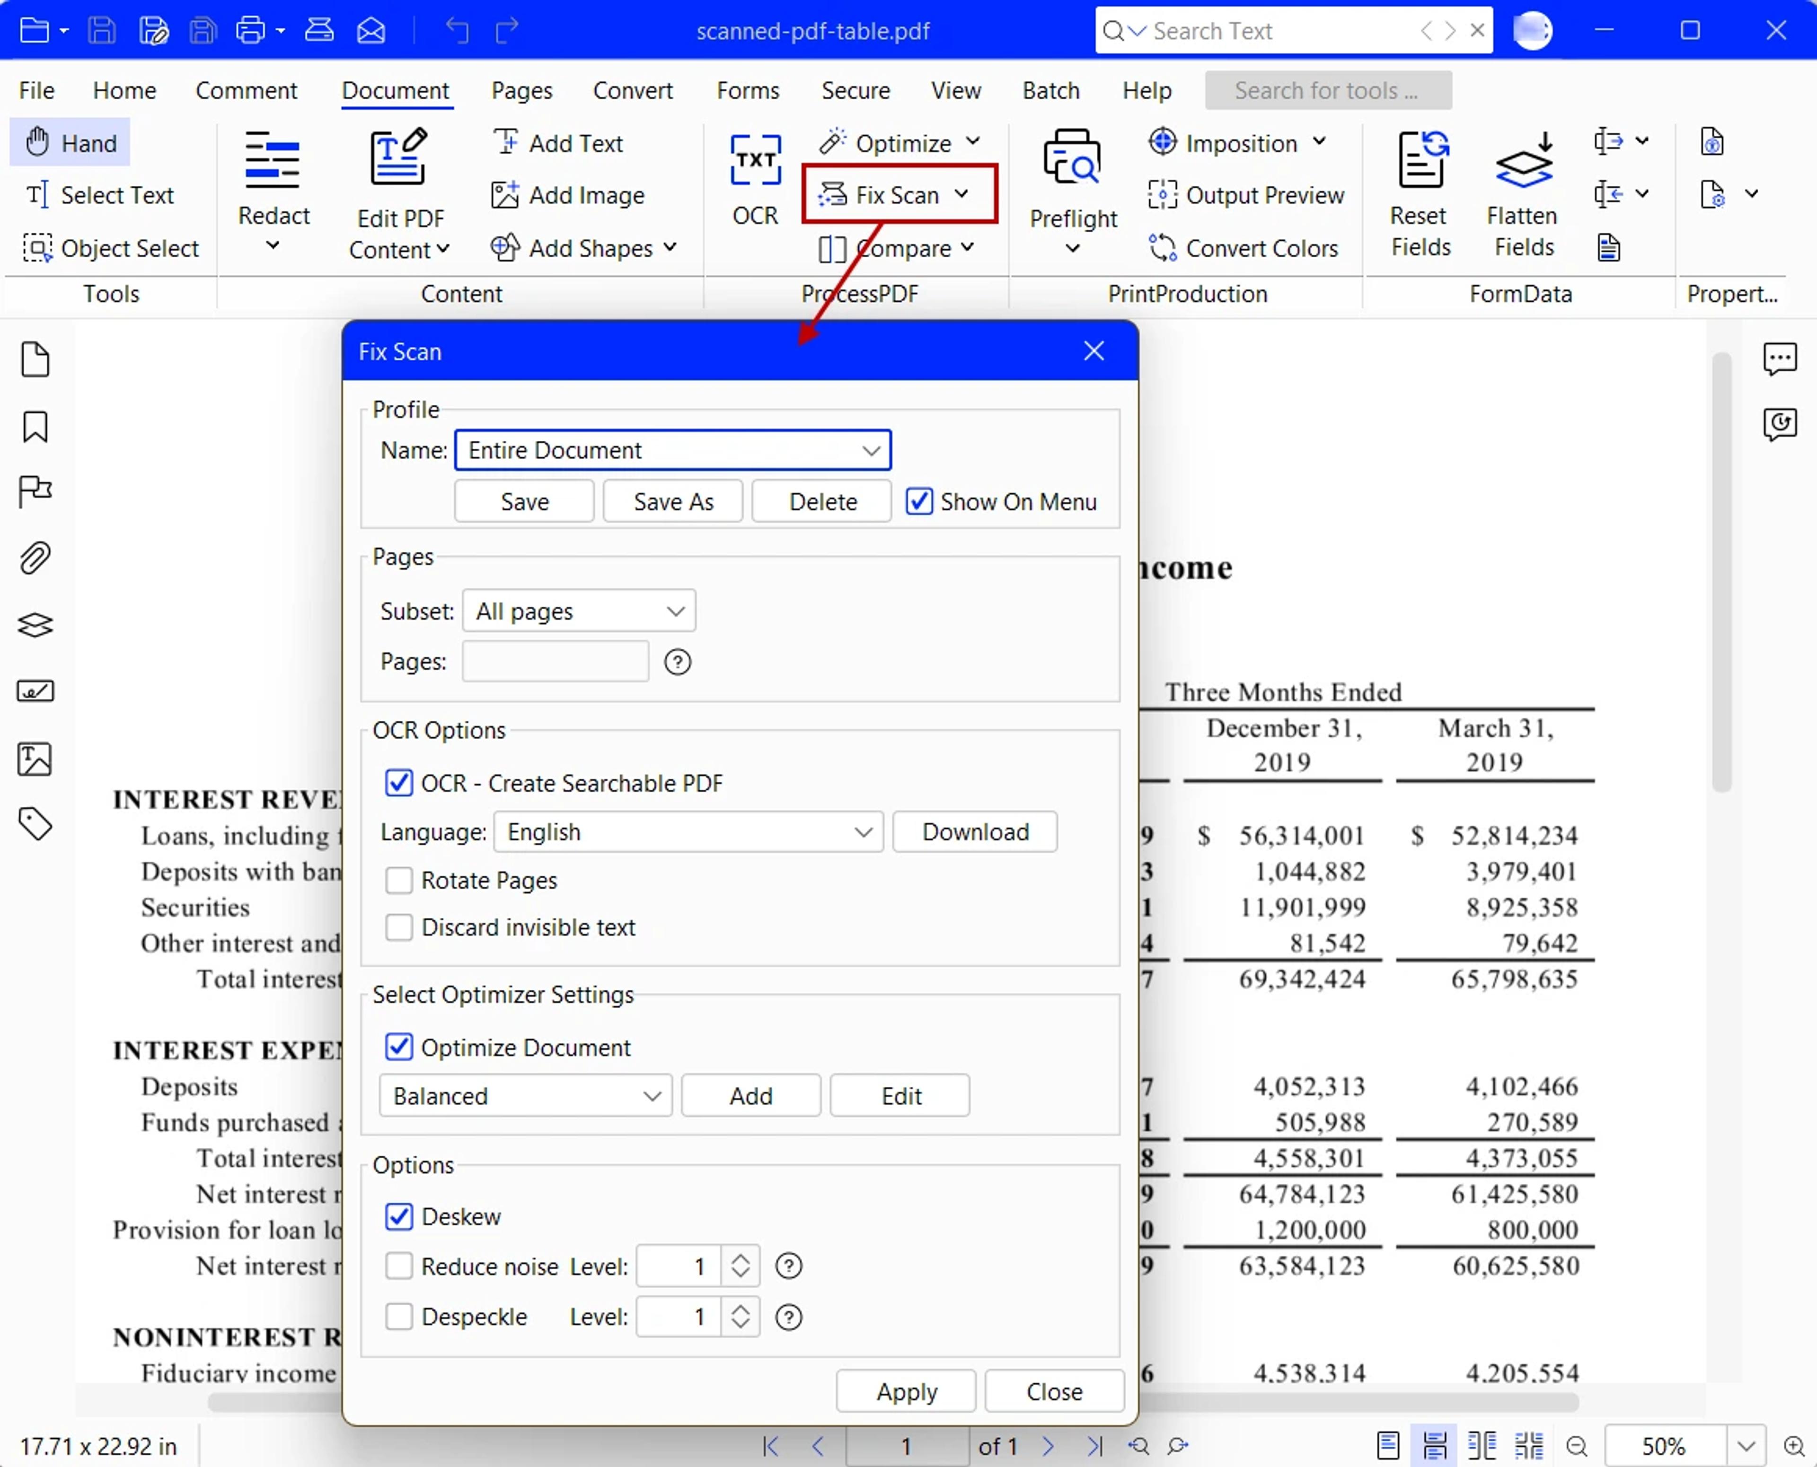This screenshot has height=1467, width=1817.
Task: Toggle the Deskew checkbox
Action: (x=398, y=1216)
